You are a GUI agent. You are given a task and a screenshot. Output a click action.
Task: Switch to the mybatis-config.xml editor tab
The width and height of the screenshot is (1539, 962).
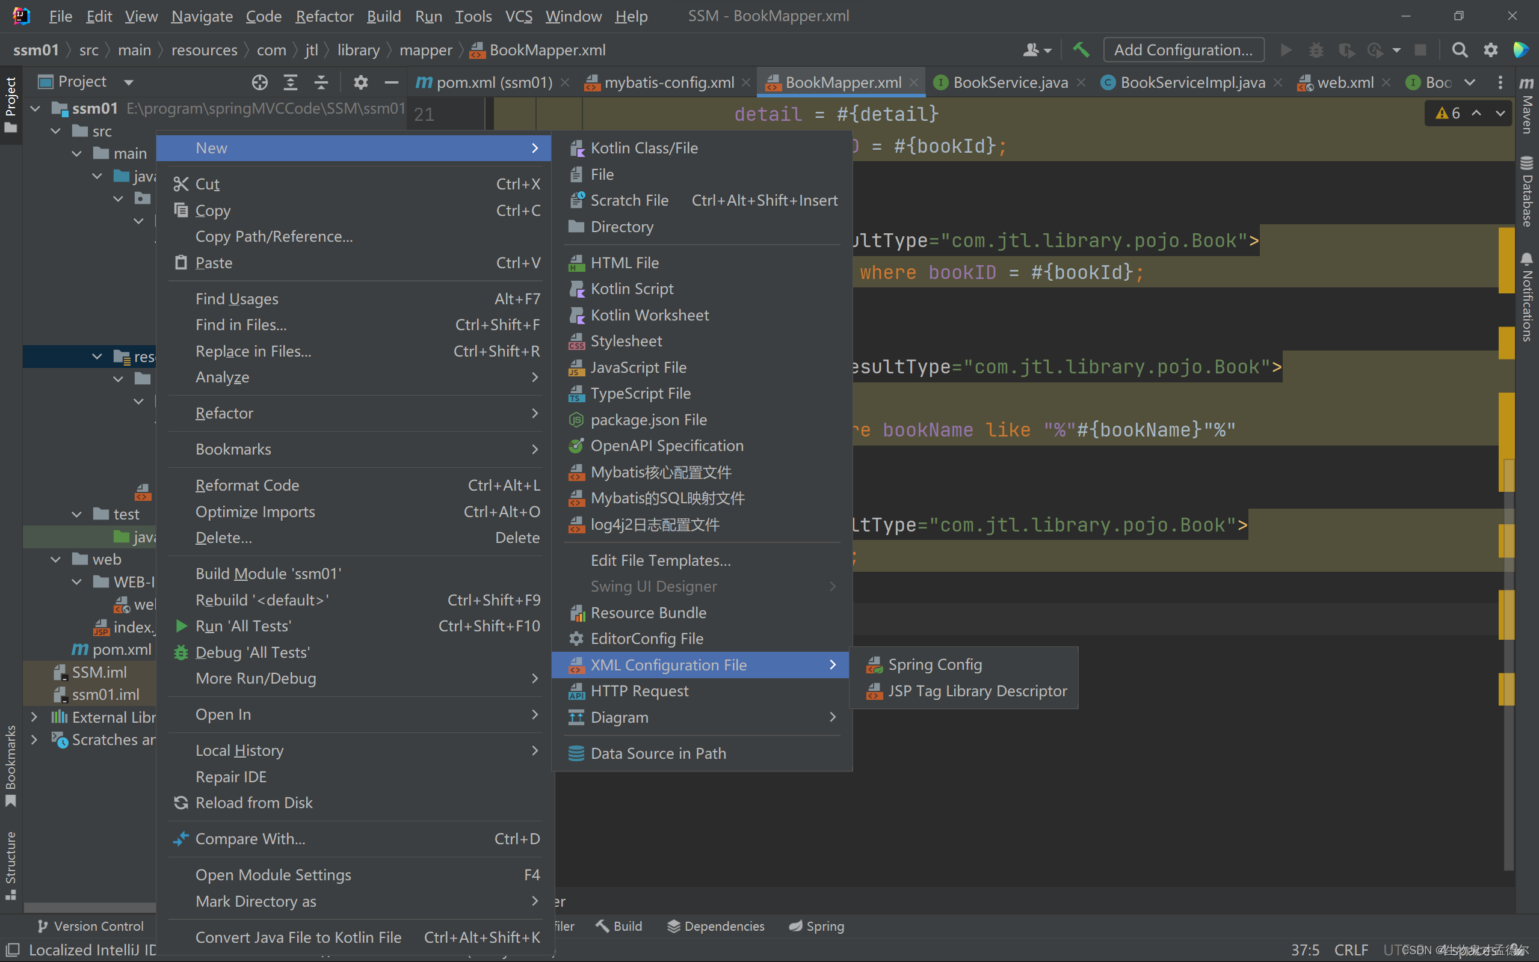coord(668,82)
